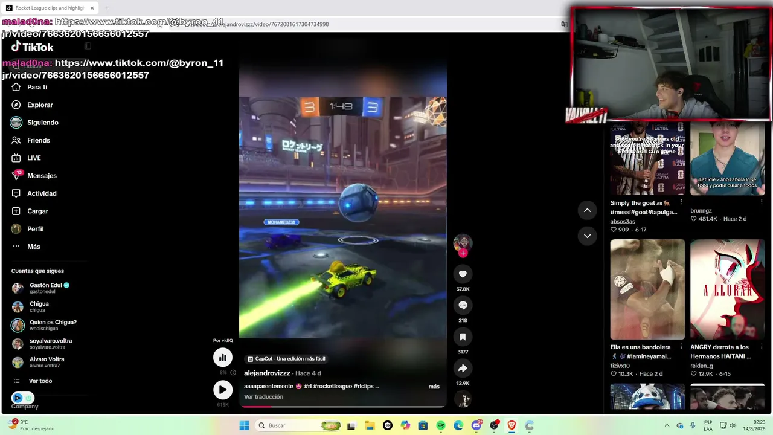Open the weather widget showing 9°C

(x=31, y=425)
